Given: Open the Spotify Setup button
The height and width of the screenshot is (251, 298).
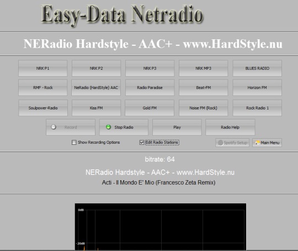Looking at the screenshot, I should pos(232,143).
